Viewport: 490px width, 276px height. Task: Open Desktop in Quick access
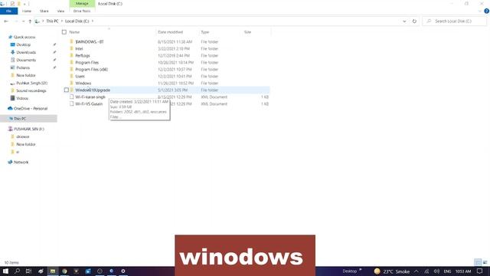tap(24, 44)
